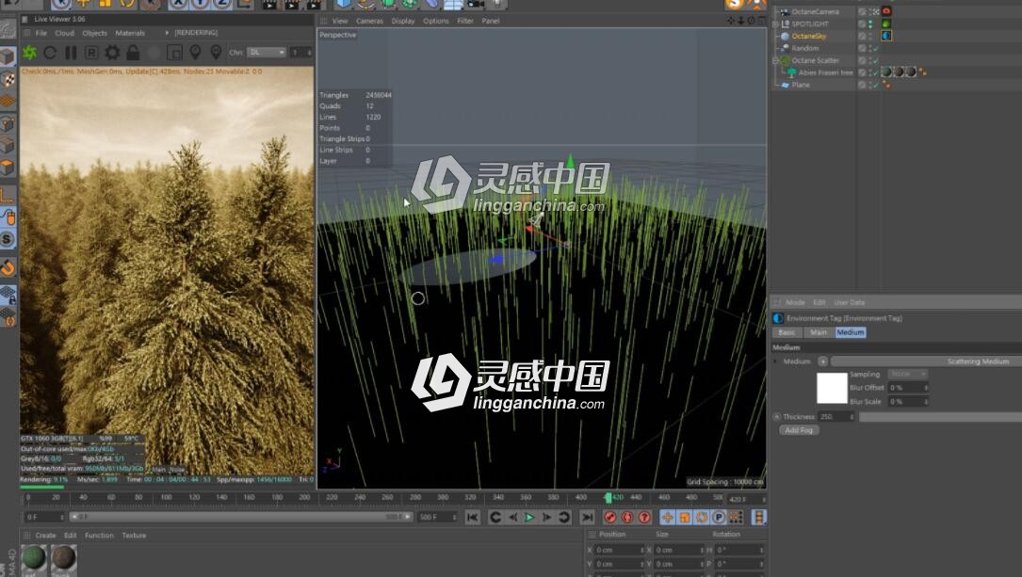Viewport: 1022px width, 577px height.
Task: Open the Chn channel dropdown showing DL
Action: pyautogui.click(x=266, y=52)
